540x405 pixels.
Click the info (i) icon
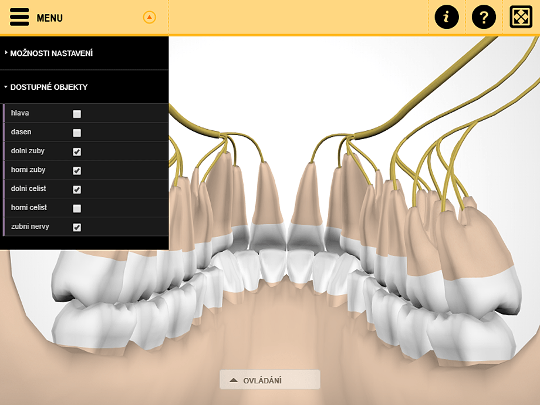(446, 17)
